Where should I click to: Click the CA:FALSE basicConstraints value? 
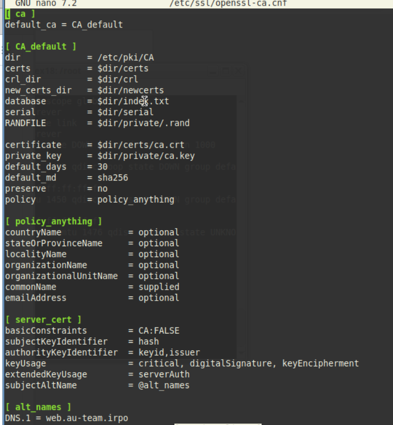158,331
